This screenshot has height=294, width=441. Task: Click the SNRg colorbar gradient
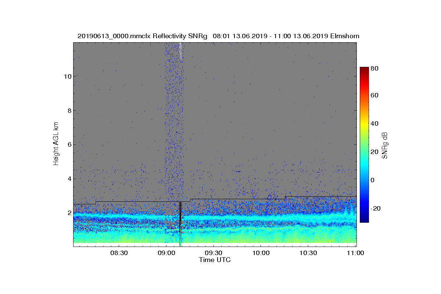click(x=364, y=145)
